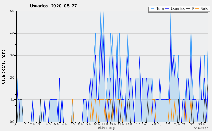Click the 'CC BY-SA 3.0' license text
This screenshot has width=212, height=131.
(x=201, y=129)
